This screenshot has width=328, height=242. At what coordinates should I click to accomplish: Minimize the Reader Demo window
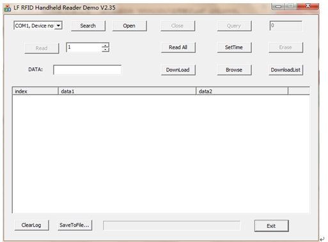click(278, 6)
